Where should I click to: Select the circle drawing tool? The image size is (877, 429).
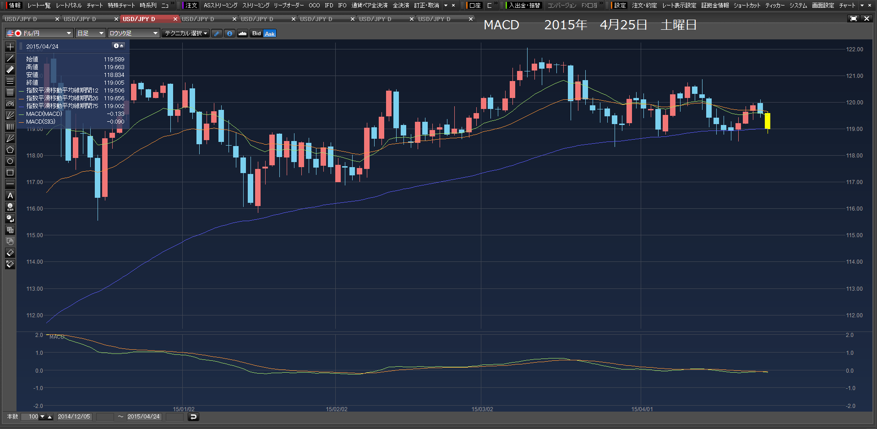pyautogui.click(x=10, y=161)
